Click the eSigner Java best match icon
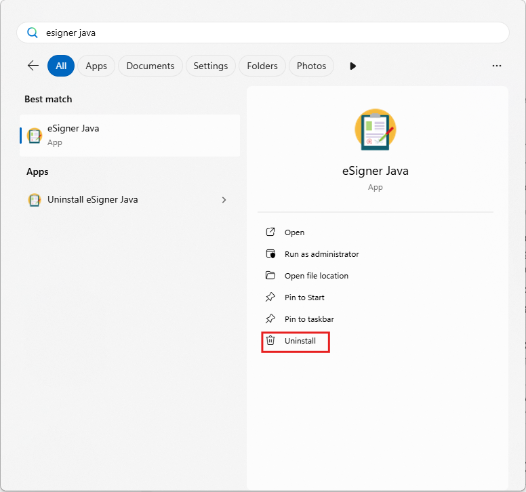This screenshot has height=492, width=526. [35, 136]
